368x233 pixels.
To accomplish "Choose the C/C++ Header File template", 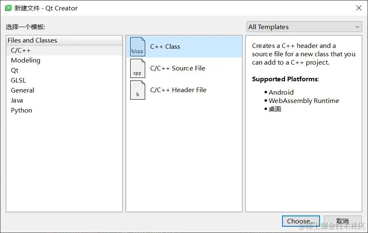I will point(178,90).
